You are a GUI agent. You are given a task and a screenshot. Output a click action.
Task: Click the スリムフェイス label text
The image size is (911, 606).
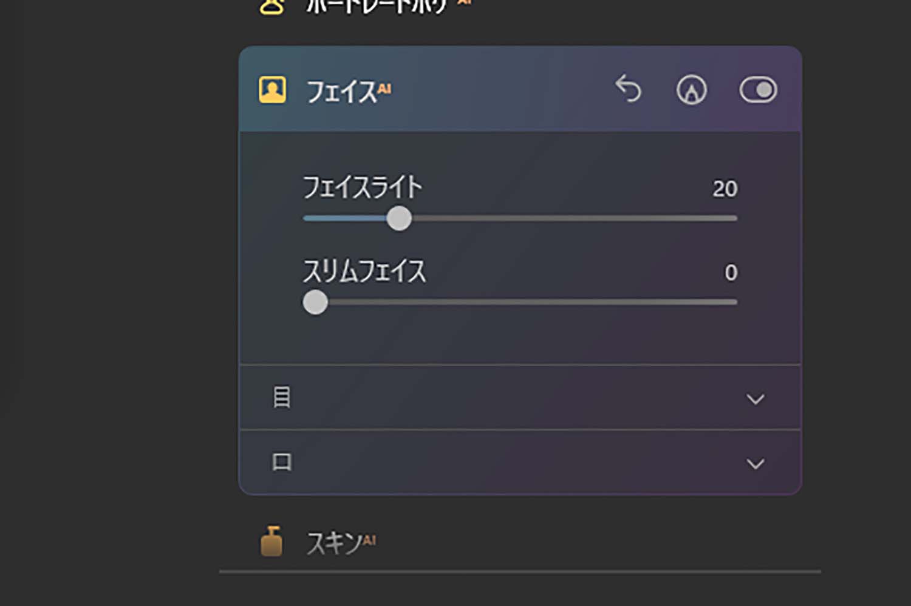tap(364, 271)
